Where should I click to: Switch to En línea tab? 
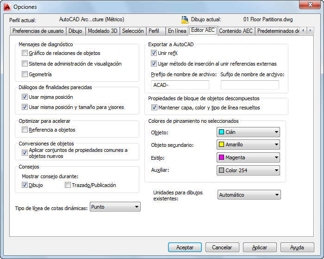tap(177, 31)
